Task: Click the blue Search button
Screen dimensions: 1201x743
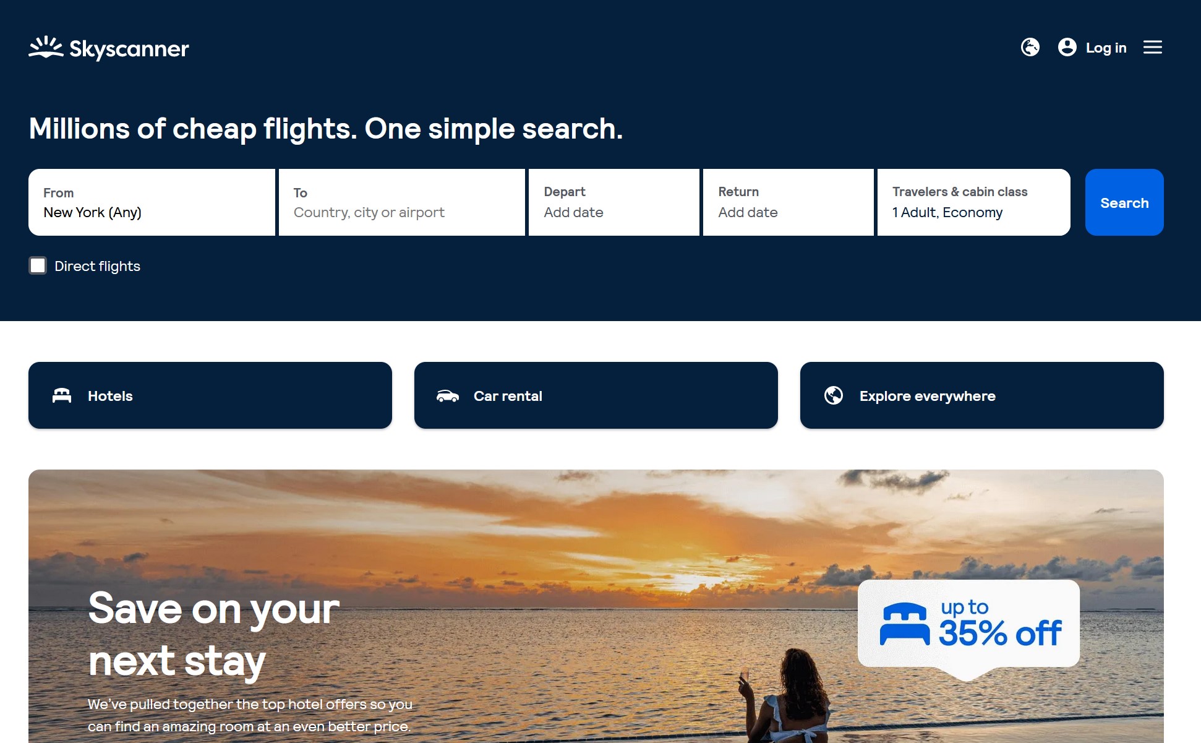Action: click(x=1125, y=202)
